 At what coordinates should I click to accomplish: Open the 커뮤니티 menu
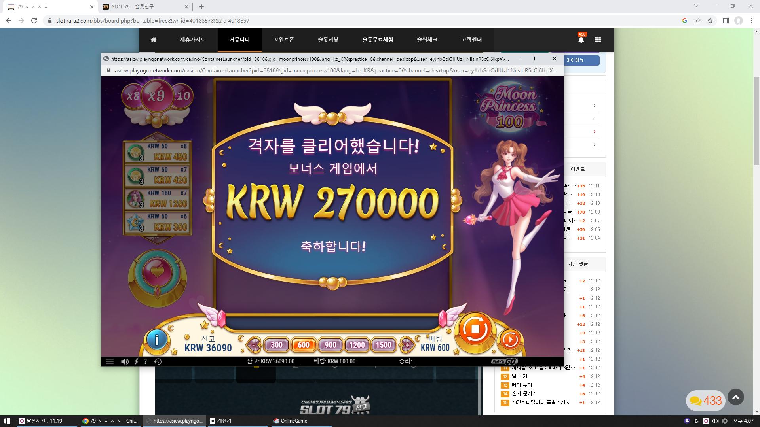[x=239, y=40]
